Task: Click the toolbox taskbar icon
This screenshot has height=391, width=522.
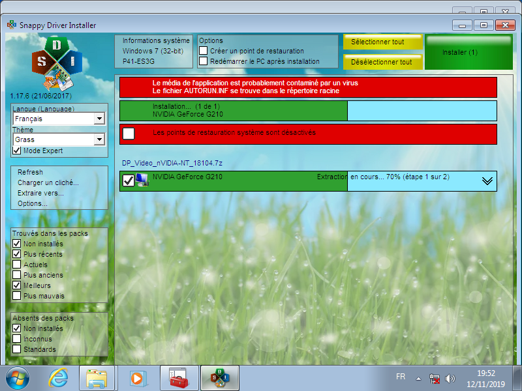Action: 177,378
